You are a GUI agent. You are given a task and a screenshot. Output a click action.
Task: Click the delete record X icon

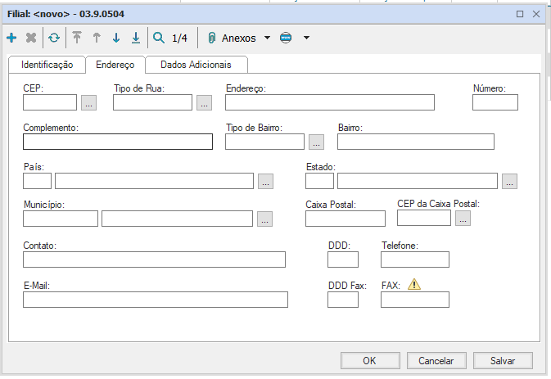(31, 38)
